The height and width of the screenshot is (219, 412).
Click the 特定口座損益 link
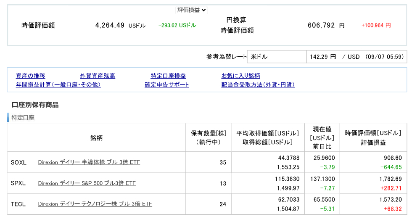[168, 76]
